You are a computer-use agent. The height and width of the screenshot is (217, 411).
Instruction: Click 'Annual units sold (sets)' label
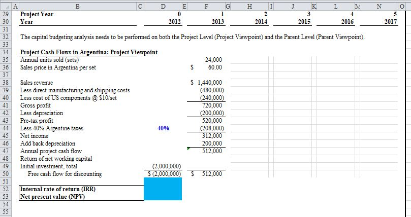(x=50, y=60)
